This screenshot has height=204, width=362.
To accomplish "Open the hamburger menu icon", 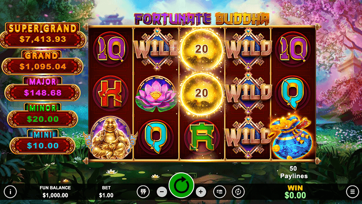I will pyautogui.click(x=353, y=191).
